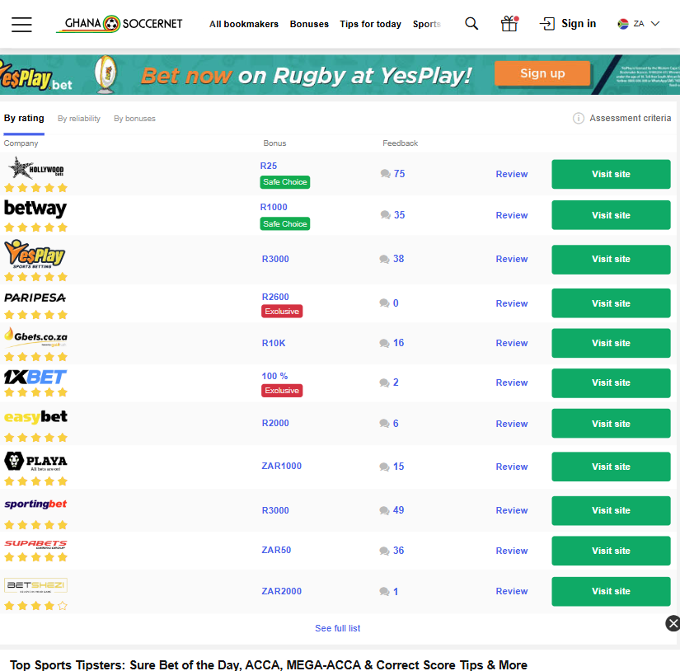The height and width of the screenshot is (671, 680).
Task: Click the Betshezi logo
Action: click(35, 585)
